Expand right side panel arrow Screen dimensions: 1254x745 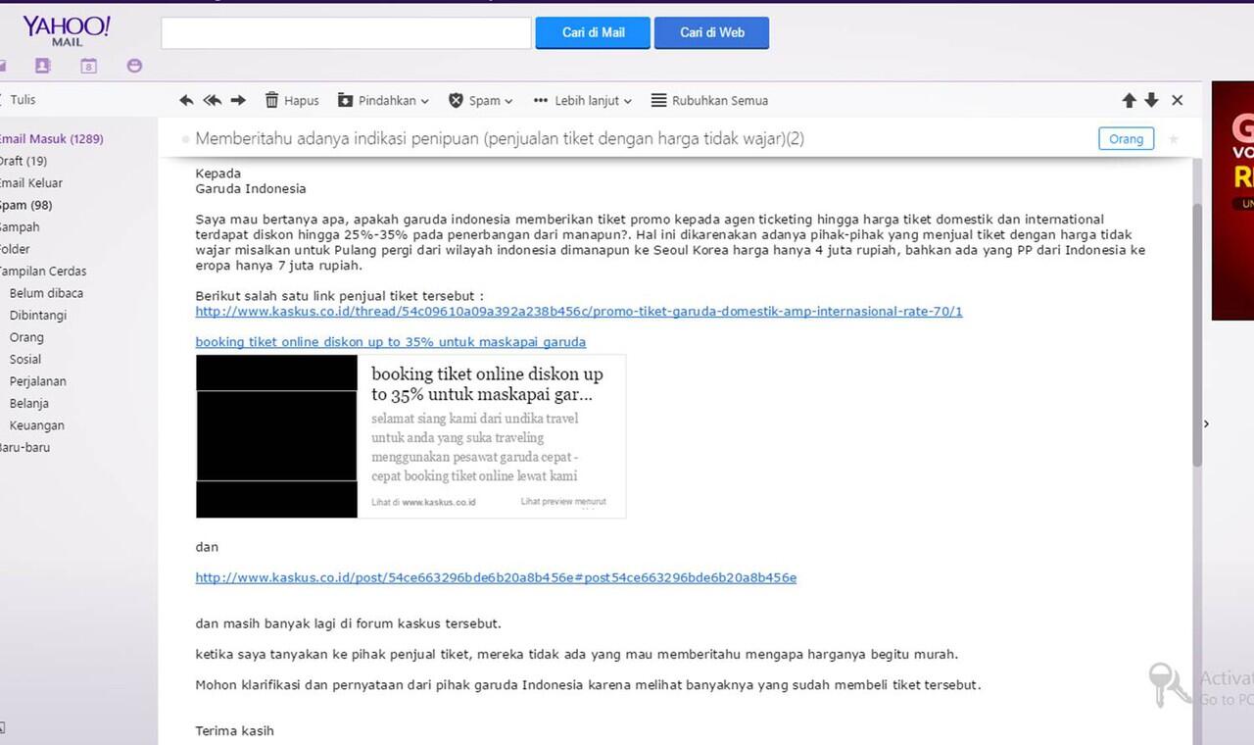click(1206, 423)
